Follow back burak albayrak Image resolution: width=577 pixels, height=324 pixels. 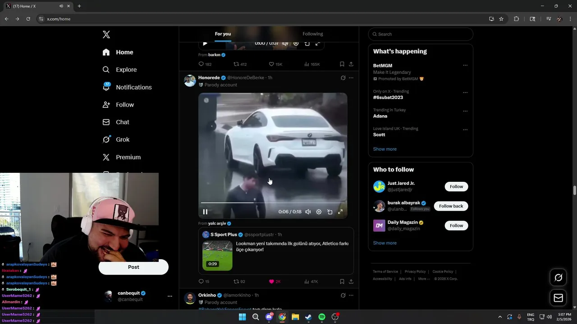pyautogui.click(x=451, y=206)
